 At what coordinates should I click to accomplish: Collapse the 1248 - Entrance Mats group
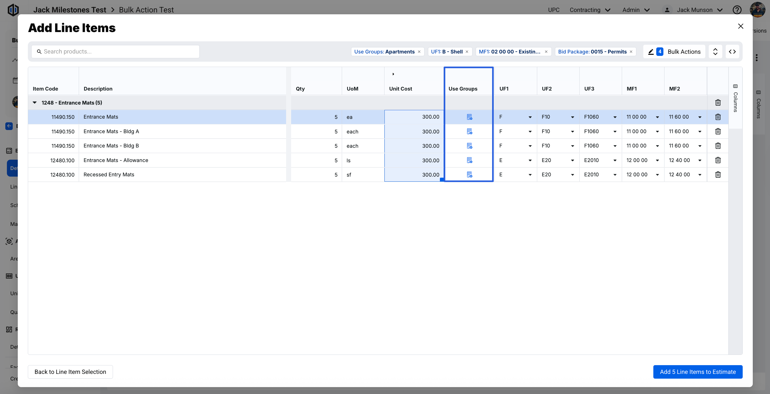tap(35, 103)
